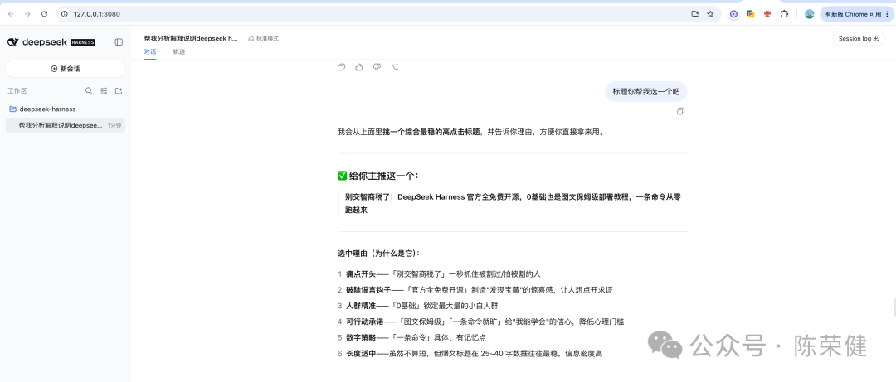The height and width of the screenshot is (382, 896).
Task: Start a new chat with 新会话
Action: click(x=66, y=69)
